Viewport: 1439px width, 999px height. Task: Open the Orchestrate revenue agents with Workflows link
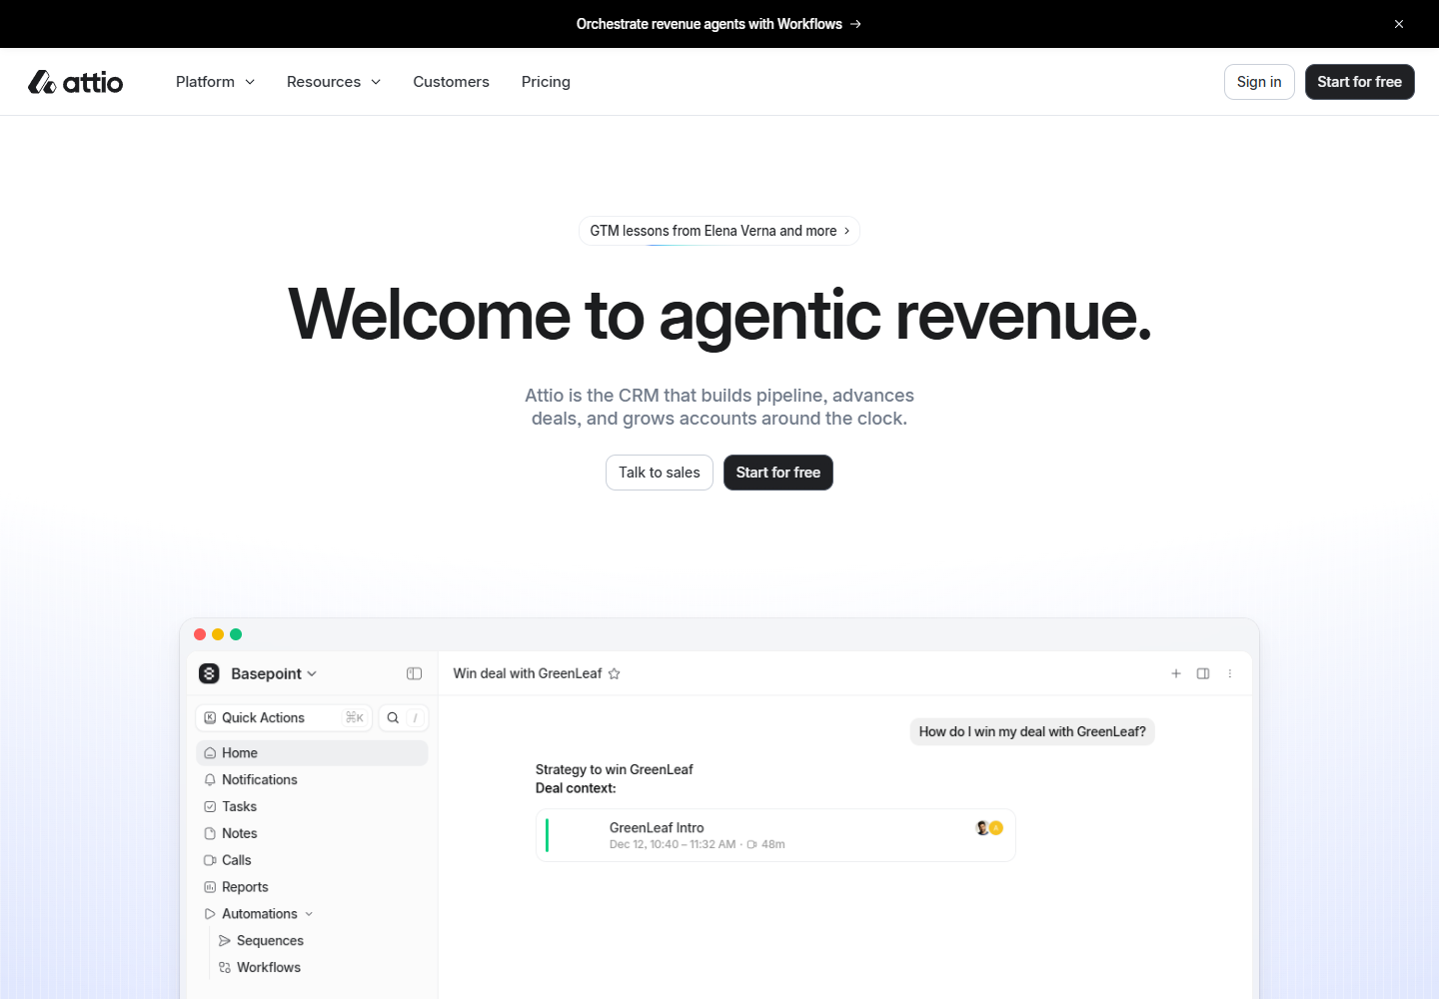[719, 24]
